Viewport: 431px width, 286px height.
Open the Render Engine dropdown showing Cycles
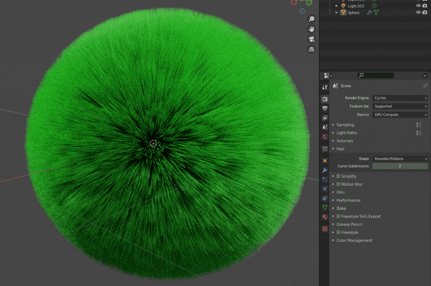[400, 98]
